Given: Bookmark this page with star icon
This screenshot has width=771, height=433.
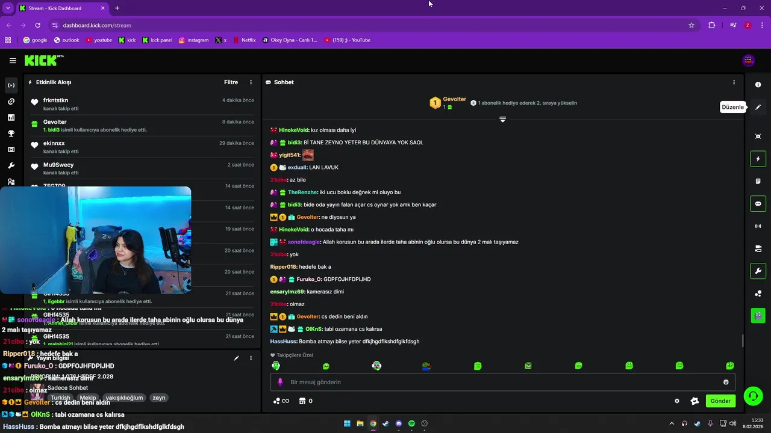Looking at the screenshot, I should click(x=691, y=25).
